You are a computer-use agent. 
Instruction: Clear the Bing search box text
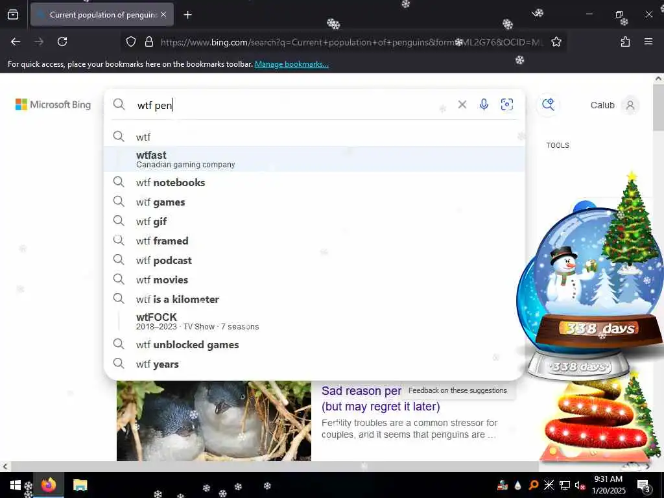point(462,104)
